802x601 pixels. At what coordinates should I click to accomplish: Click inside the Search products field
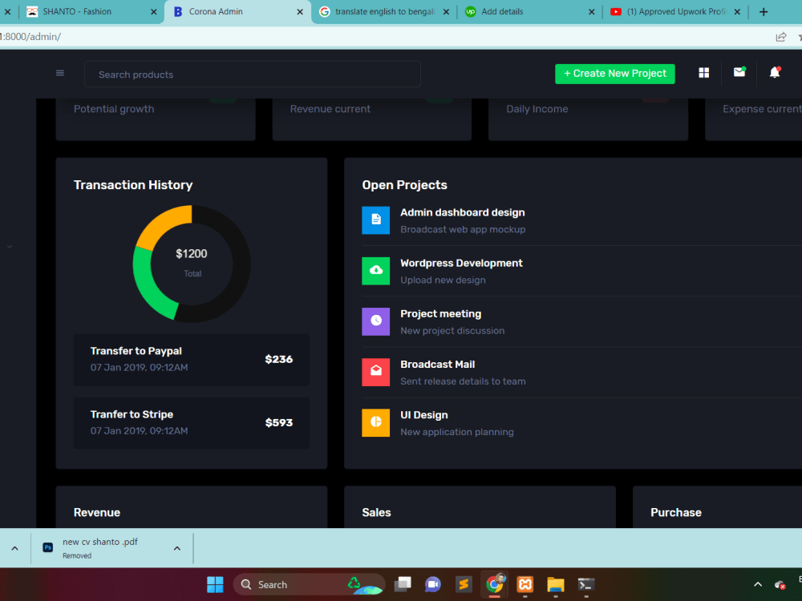(241, 73)
